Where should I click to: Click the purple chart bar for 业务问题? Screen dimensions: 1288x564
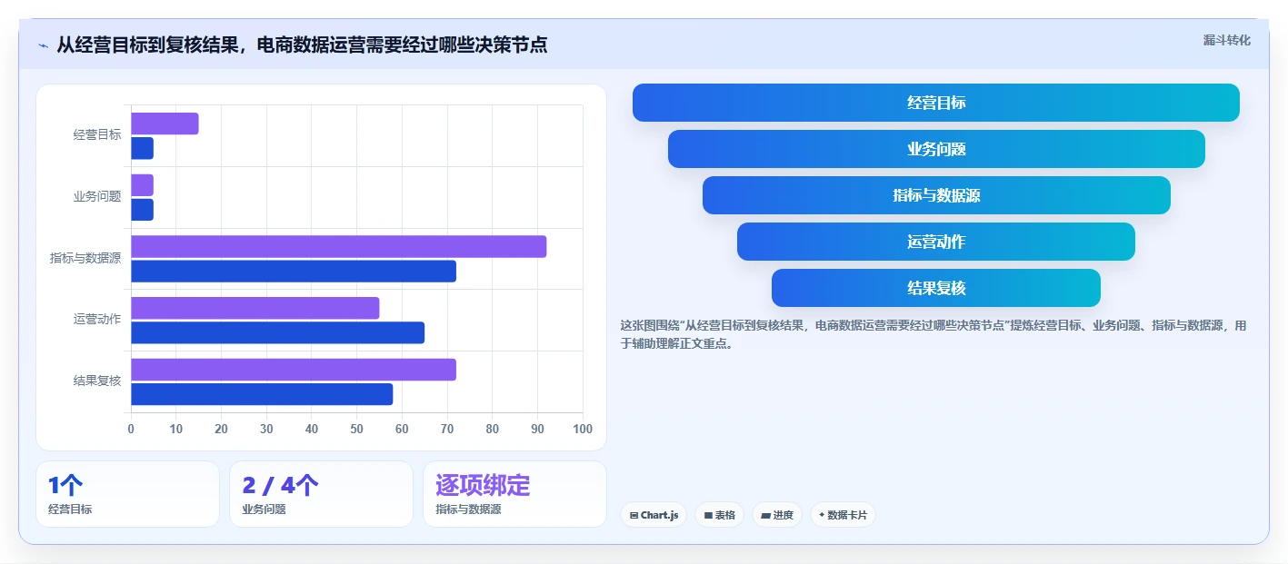coord(142,185)
